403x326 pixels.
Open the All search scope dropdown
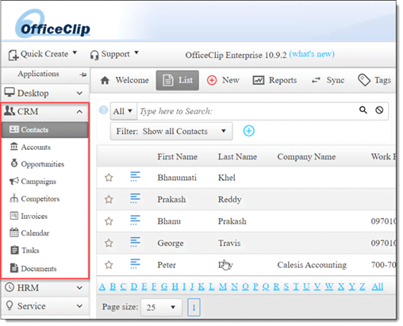point(123,111)
